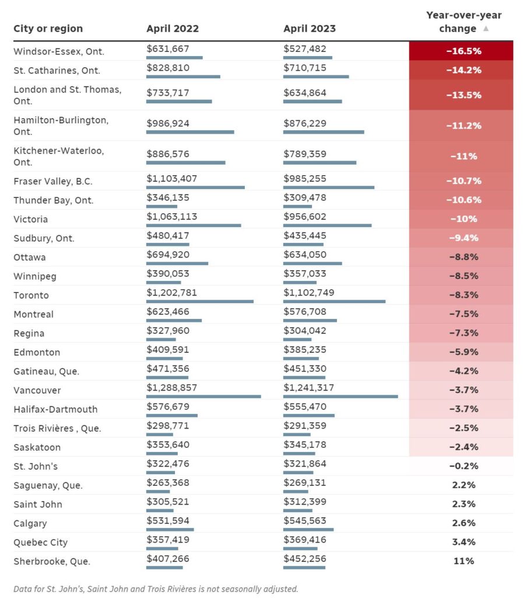523x598 pixels.
Task: Select the St. Catharines -14.2% cell
Action: tap(461, 70)
